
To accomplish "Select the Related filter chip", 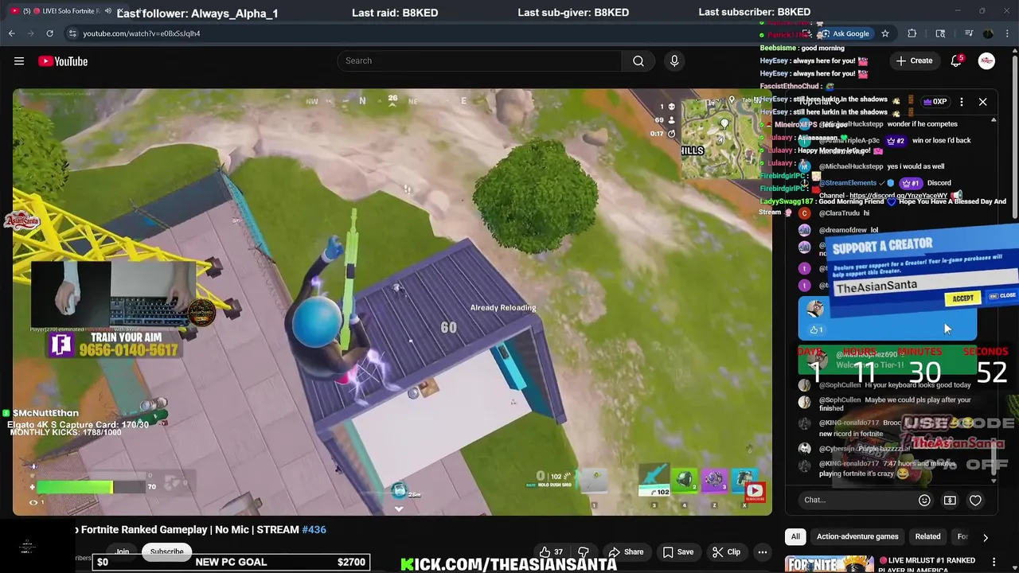I will (x=927, y=536).
